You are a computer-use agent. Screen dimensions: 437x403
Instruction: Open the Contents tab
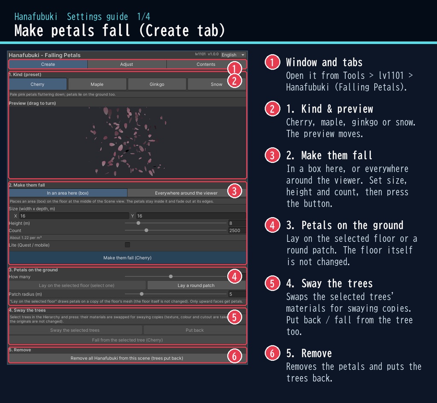206,64
